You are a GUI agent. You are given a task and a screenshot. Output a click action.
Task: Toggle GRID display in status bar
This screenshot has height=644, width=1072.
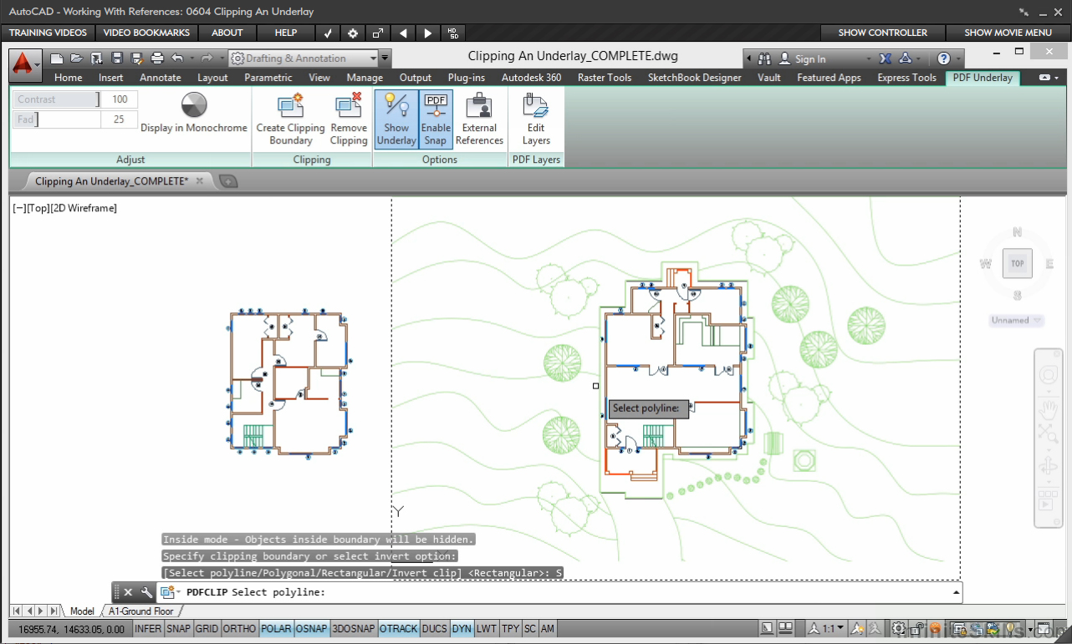(207, 629)
